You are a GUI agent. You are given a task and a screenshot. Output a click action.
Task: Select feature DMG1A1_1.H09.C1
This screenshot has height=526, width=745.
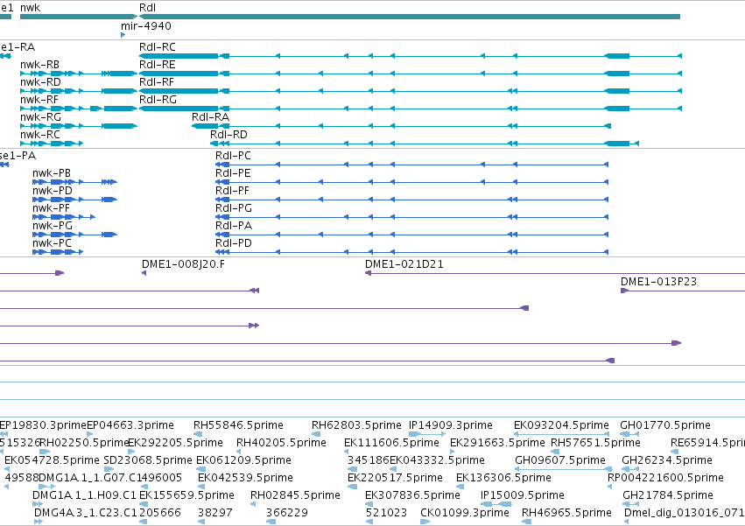pyautogui.click(x=84, y=495)
